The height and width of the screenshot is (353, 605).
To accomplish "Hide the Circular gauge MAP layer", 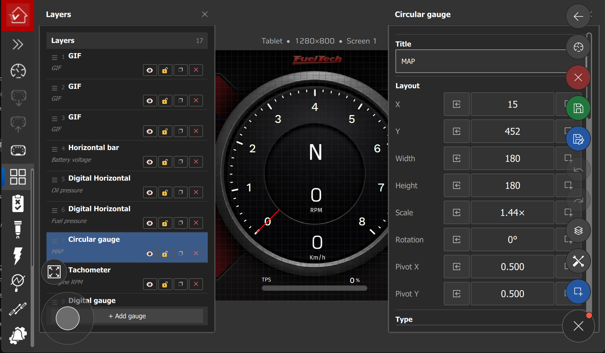I will pos(150,254).
